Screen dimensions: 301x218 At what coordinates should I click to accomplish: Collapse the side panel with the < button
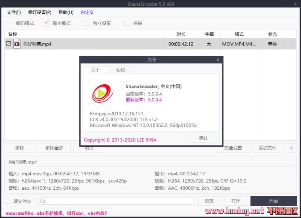click(292, 148)
